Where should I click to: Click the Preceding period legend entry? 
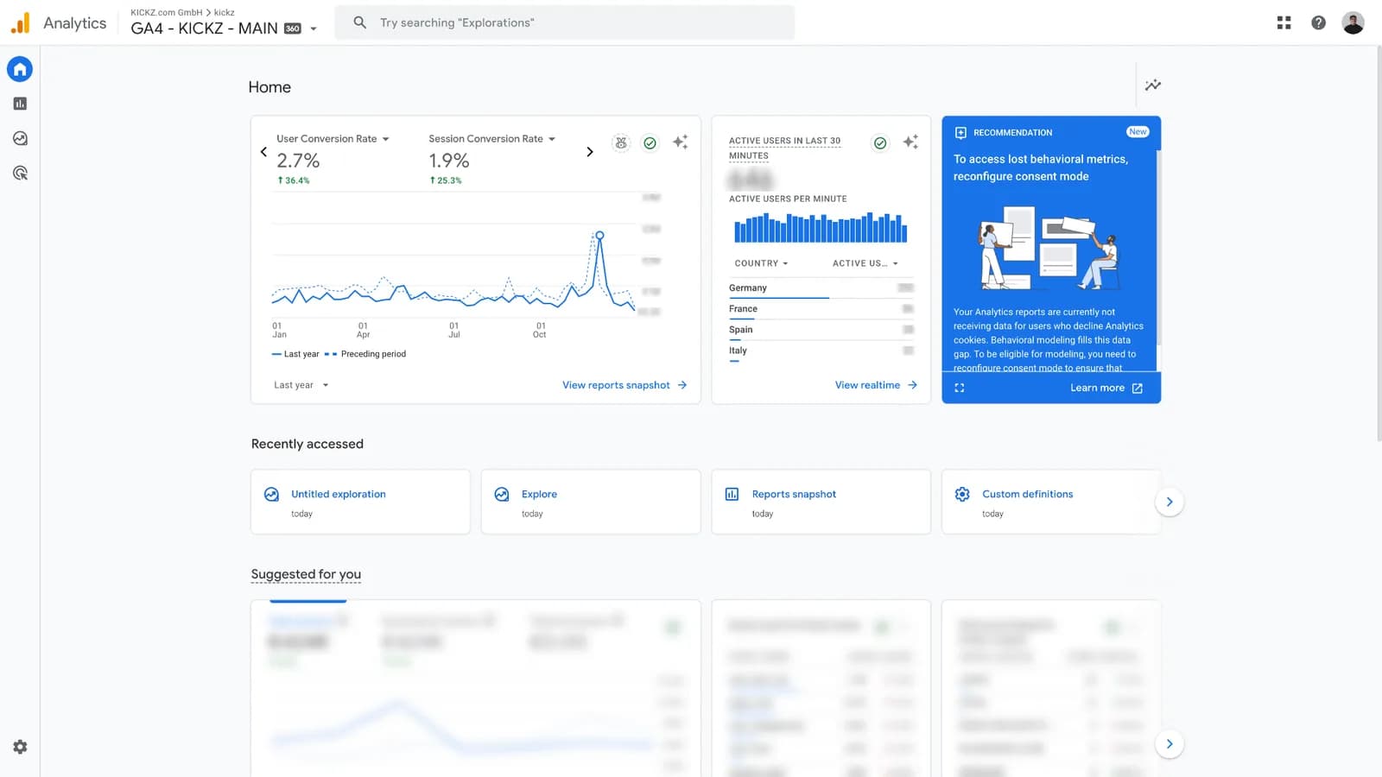(365, 354)
